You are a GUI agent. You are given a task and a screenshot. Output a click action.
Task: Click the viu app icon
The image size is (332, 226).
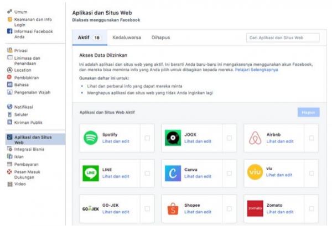point(255,173)
